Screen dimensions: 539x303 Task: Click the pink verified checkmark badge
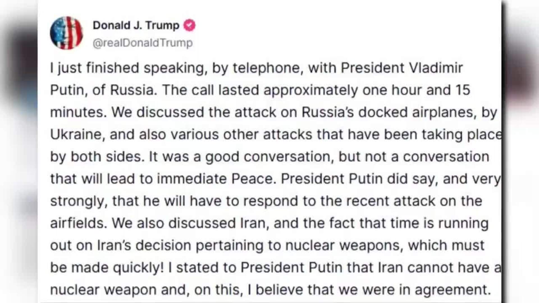point(189,26)
